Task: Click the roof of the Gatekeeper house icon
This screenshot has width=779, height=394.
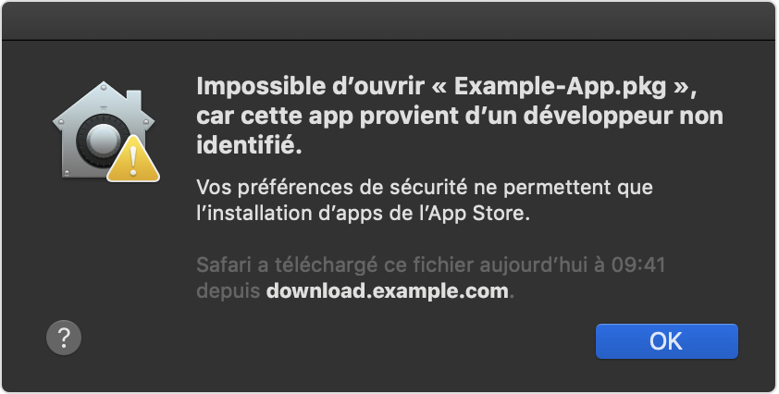Action: [x=104, y=104]
